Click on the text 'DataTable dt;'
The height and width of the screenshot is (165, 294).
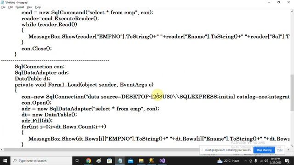point(33,78)
